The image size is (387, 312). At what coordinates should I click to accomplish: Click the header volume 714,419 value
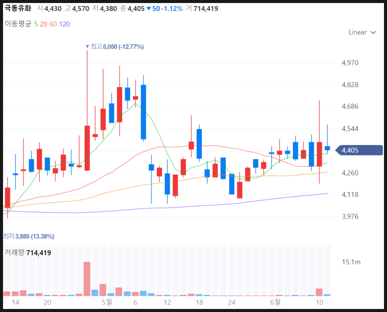(x=206, y=8)
